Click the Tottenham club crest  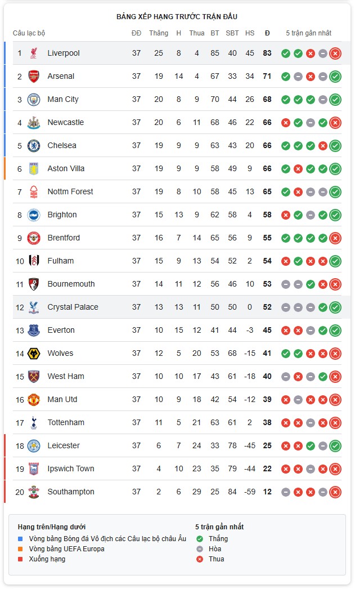[x=34, y=422]
